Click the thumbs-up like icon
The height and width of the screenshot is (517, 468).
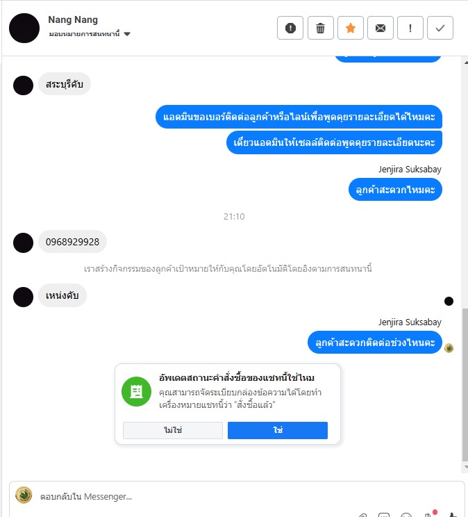pos(453,515)
